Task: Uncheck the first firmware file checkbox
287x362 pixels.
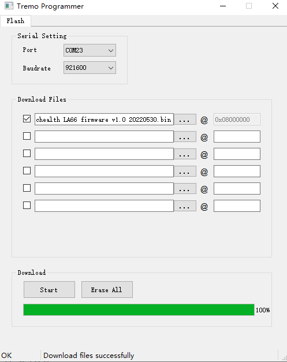Action: click(27, 119)
